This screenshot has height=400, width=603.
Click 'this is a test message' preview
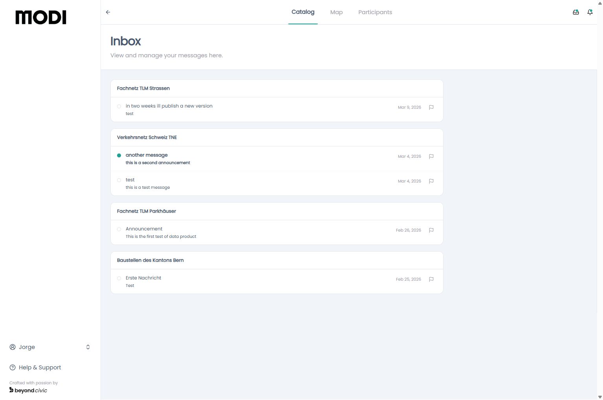[x=148, y=187]
